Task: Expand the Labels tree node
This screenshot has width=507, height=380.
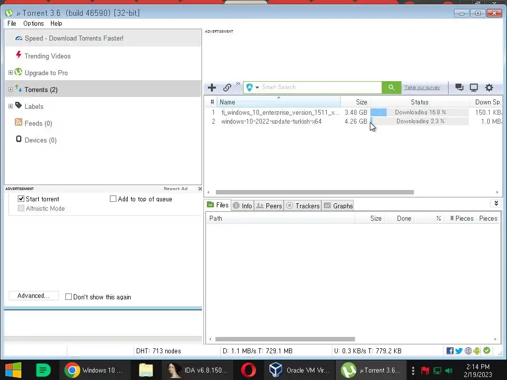Action: pyautogui.click(x=10, y=106)
